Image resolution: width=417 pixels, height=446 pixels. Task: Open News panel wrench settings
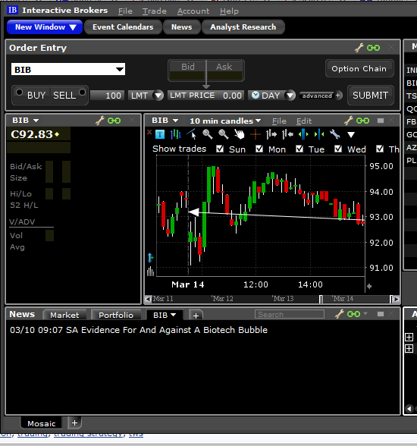click(339, 314)
